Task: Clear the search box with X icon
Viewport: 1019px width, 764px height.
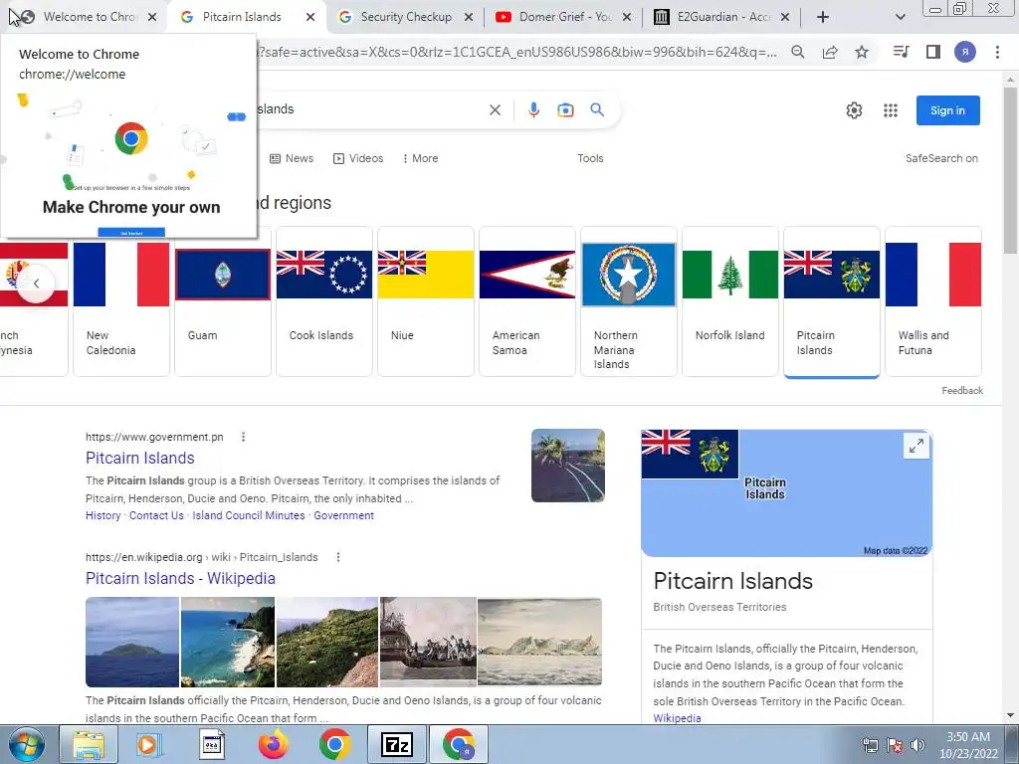Action: [495, 109]
